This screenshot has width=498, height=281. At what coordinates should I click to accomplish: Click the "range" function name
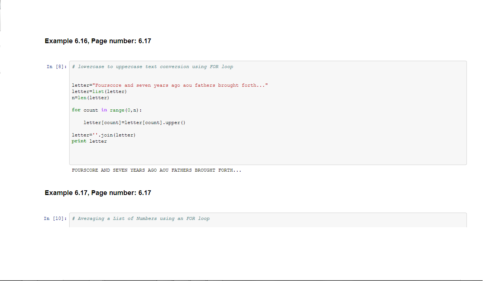tap(117, 110)
